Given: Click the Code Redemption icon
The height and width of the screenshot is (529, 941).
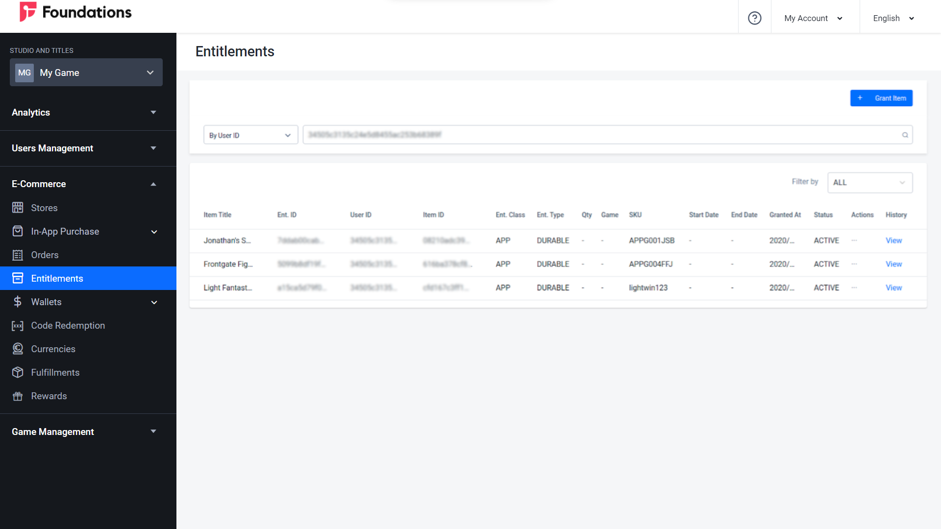Looking at the screenshot, I should (18, 325).
